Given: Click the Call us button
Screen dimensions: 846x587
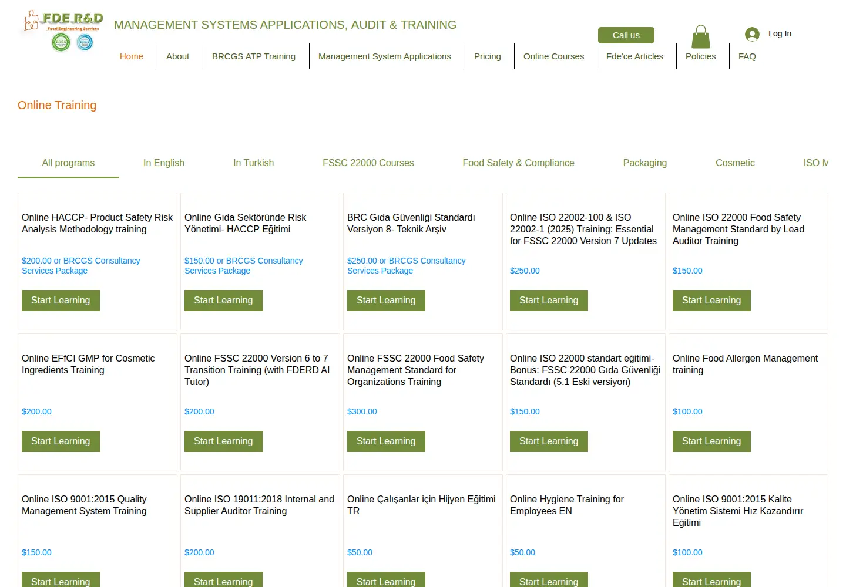Looking at the screenshot, I should (626, 35).
